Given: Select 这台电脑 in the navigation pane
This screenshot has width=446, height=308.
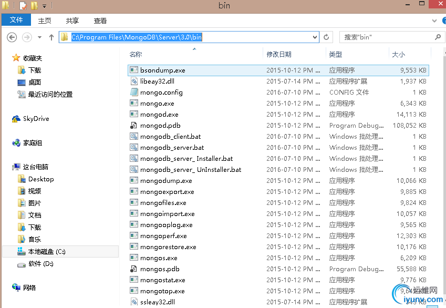Looking at the screenshot, I should (x=30, y=167).
